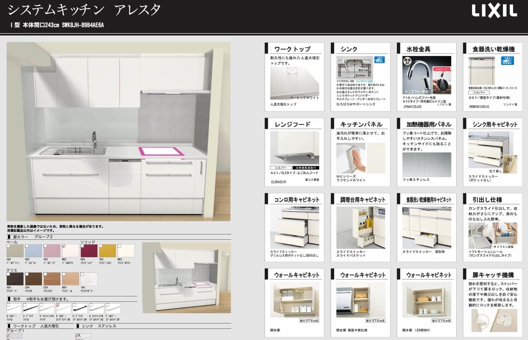Click the 扉キャッチ機構 card heading
The height and width of the screenshot is (340, 528).
493,275
